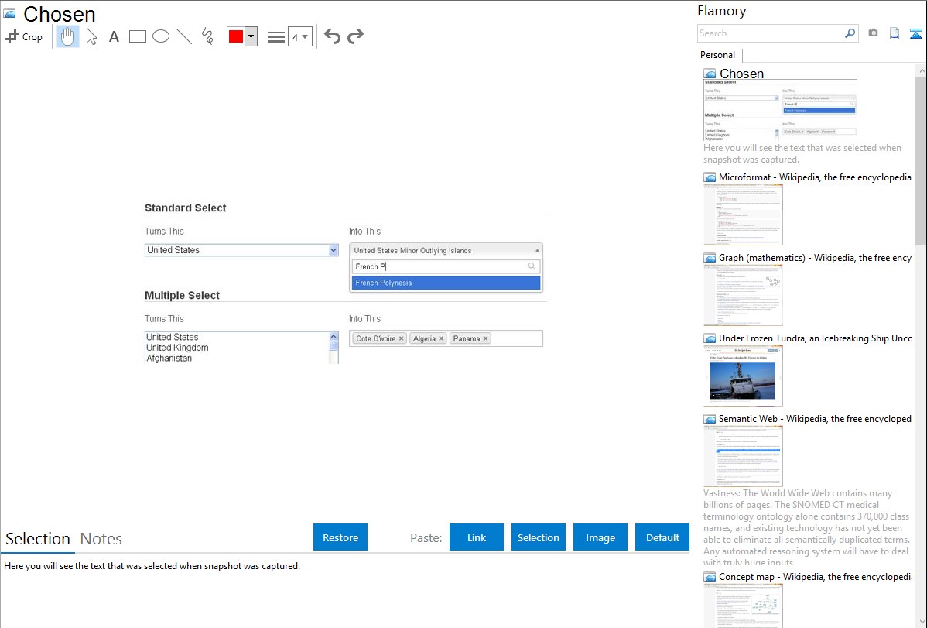The width and height of the screenshot is (927, 628).
Task: Open the line width dropdown
Action: [299, 36]
